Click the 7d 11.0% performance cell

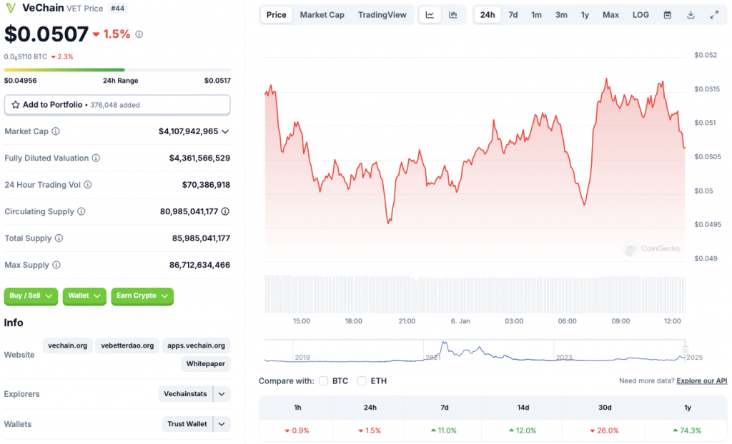pyautogui.click(x=444, y=430)
